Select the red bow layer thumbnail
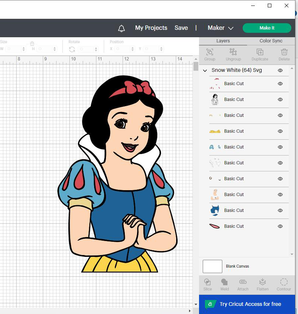 click(215, 84)
